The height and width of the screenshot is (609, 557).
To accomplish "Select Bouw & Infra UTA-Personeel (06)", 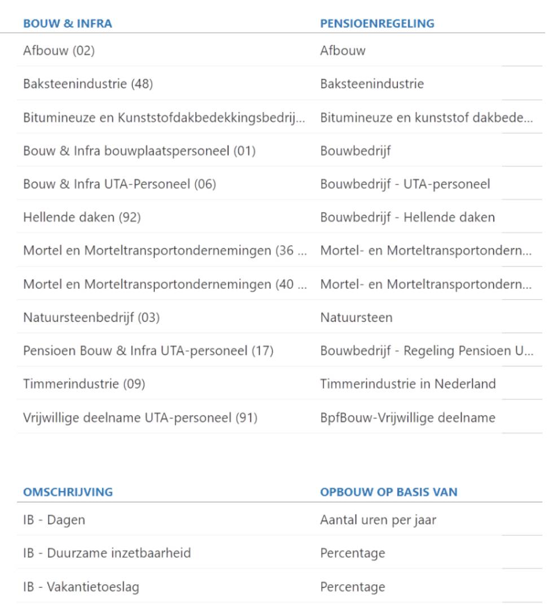I will (x=119, y=184).
